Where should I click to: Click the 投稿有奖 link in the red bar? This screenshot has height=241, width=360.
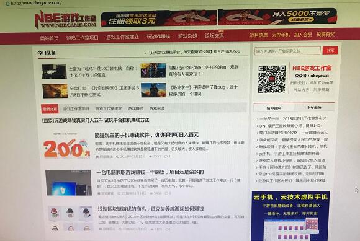(326, 34)
